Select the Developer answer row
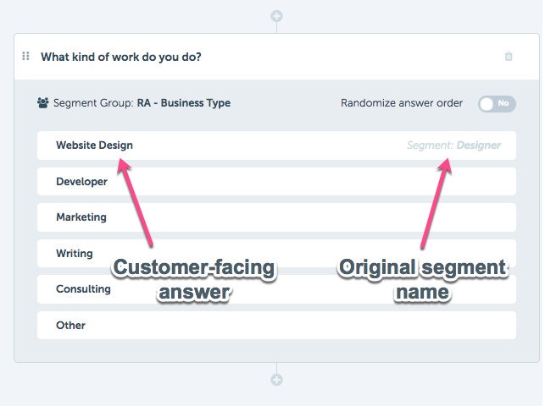The height and width of the screenshot is (406, 545). click(x=276, y=181)
